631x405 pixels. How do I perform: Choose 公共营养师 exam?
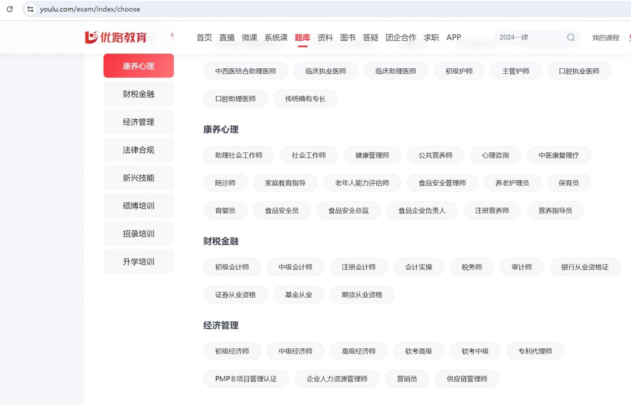click(x=436, y=155)
